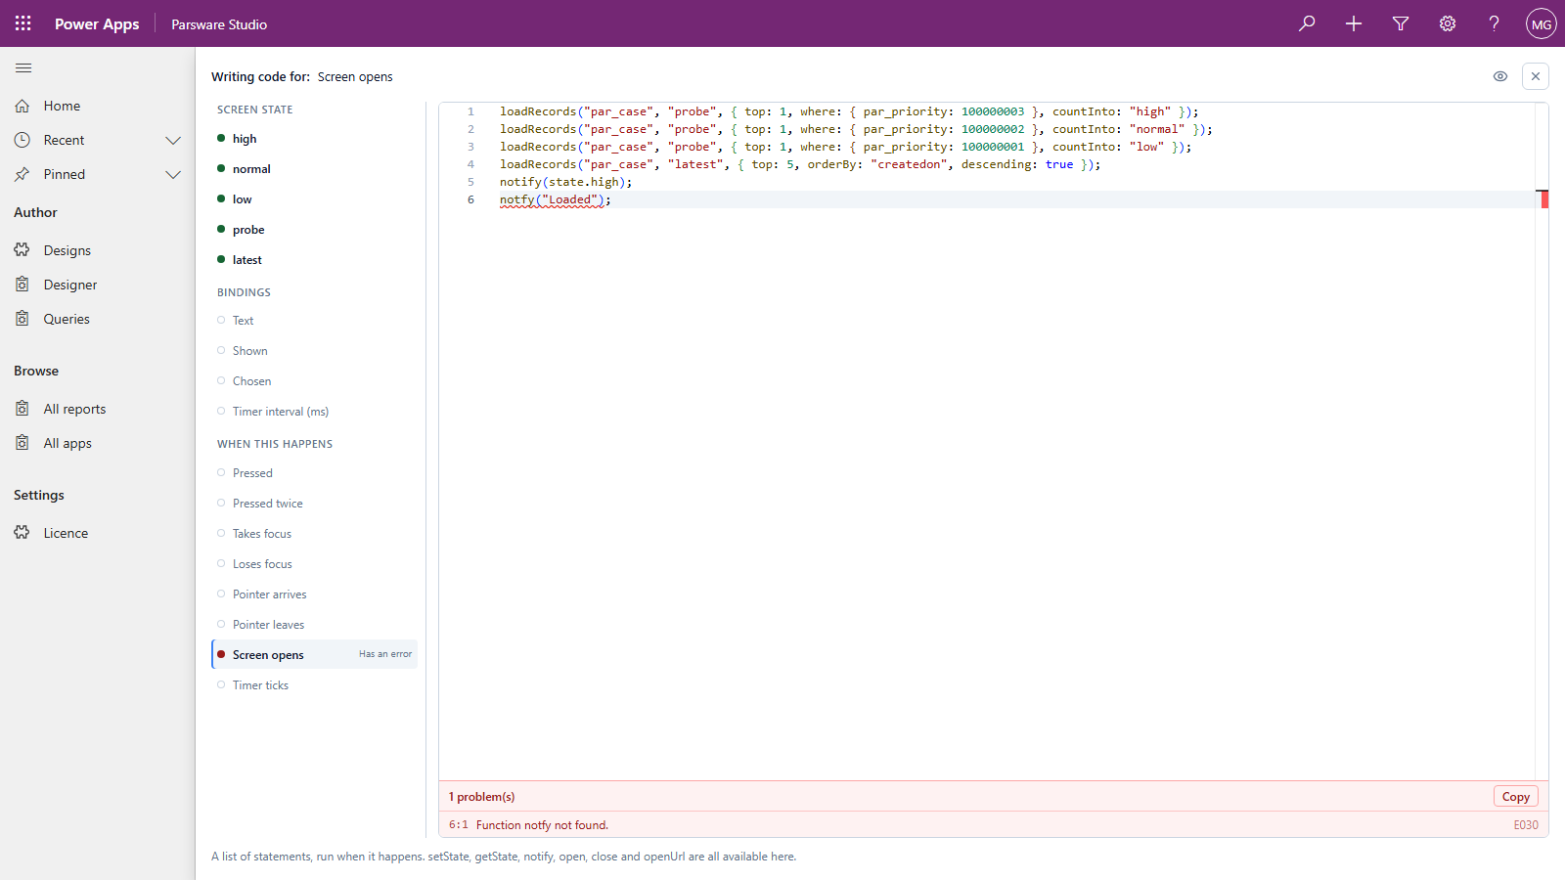Viewport: 1565px width, 880px height.
Task: Open the Text binding
Action: [315, 321]
